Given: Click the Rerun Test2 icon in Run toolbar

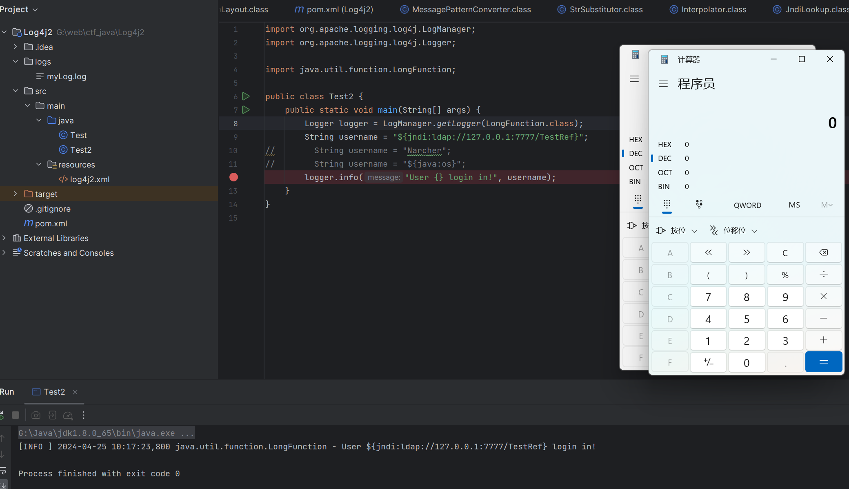Looking at the screenshot, I should [2, 415].
